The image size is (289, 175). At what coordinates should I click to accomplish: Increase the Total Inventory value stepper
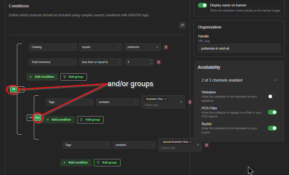point(151,60)
